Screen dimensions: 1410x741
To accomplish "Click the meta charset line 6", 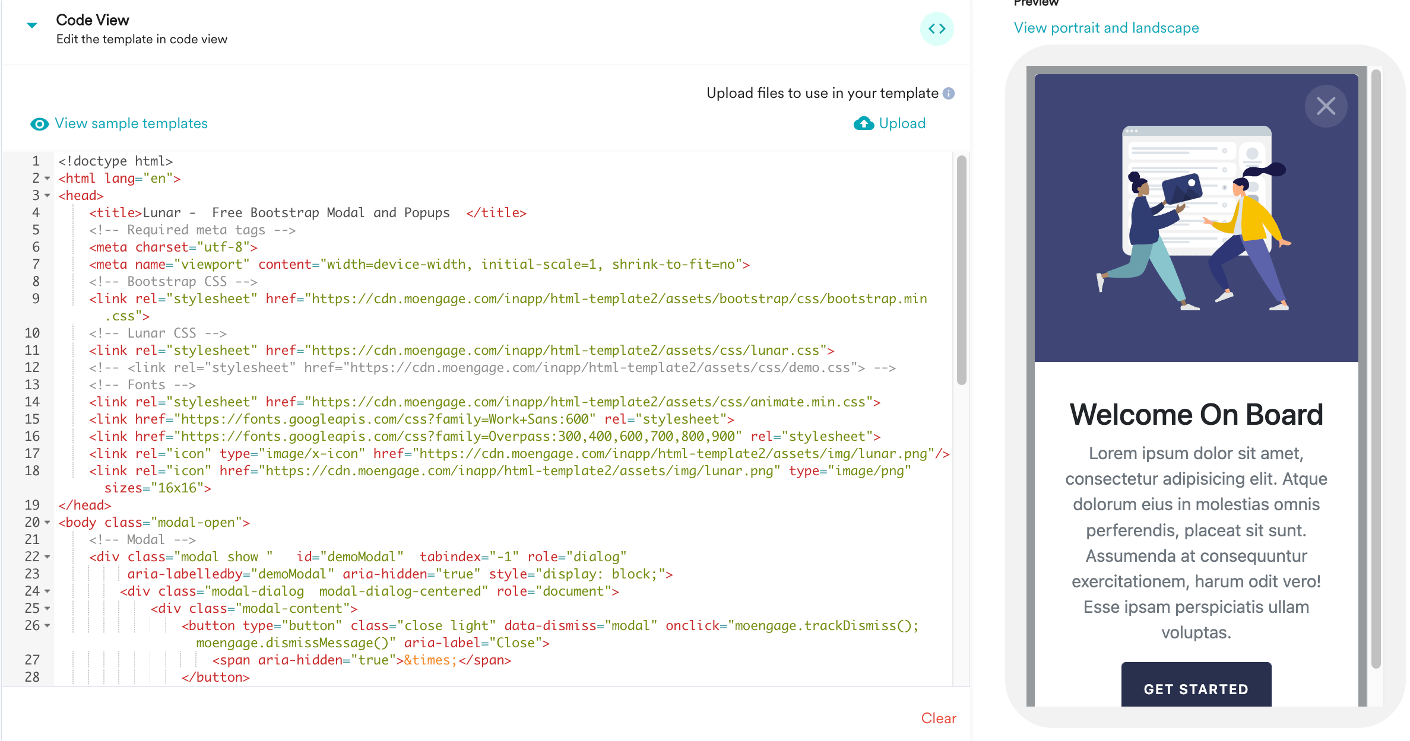I will (x=173, y=247).
